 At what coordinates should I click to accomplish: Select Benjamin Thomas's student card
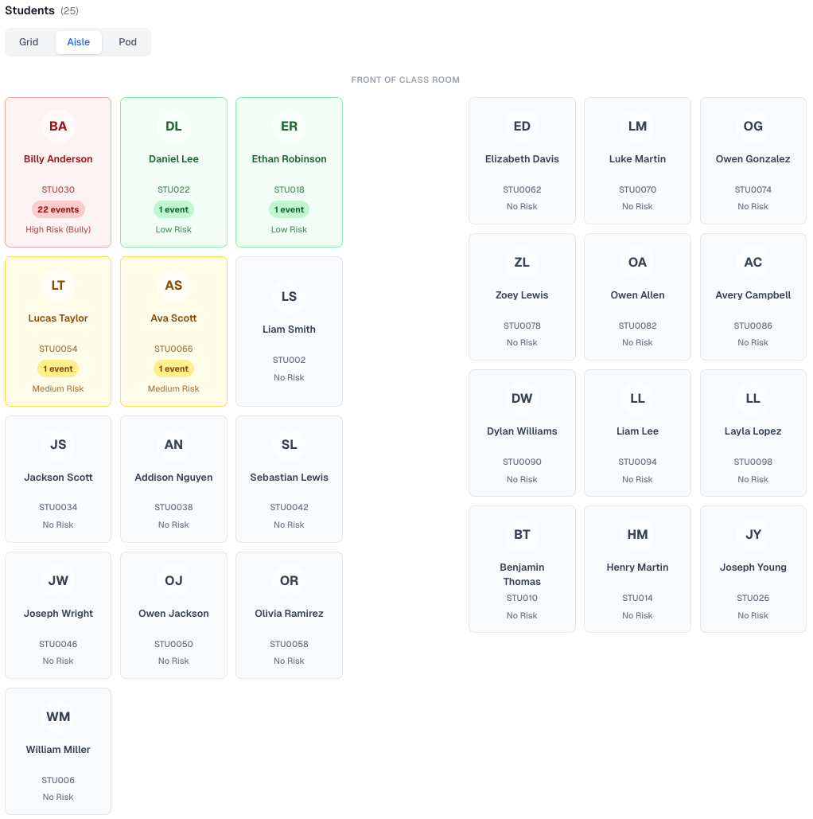[522, 568]
